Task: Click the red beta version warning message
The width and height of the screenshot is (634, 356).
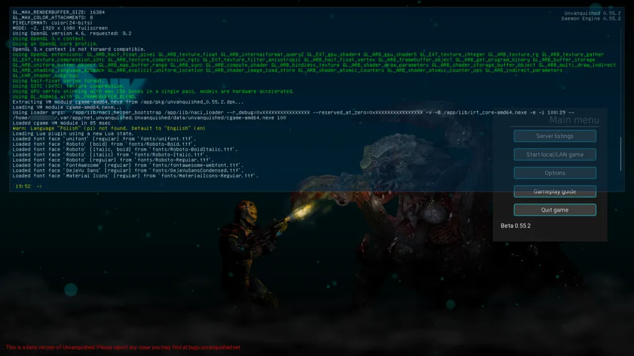Action: (x=123, y=347)
